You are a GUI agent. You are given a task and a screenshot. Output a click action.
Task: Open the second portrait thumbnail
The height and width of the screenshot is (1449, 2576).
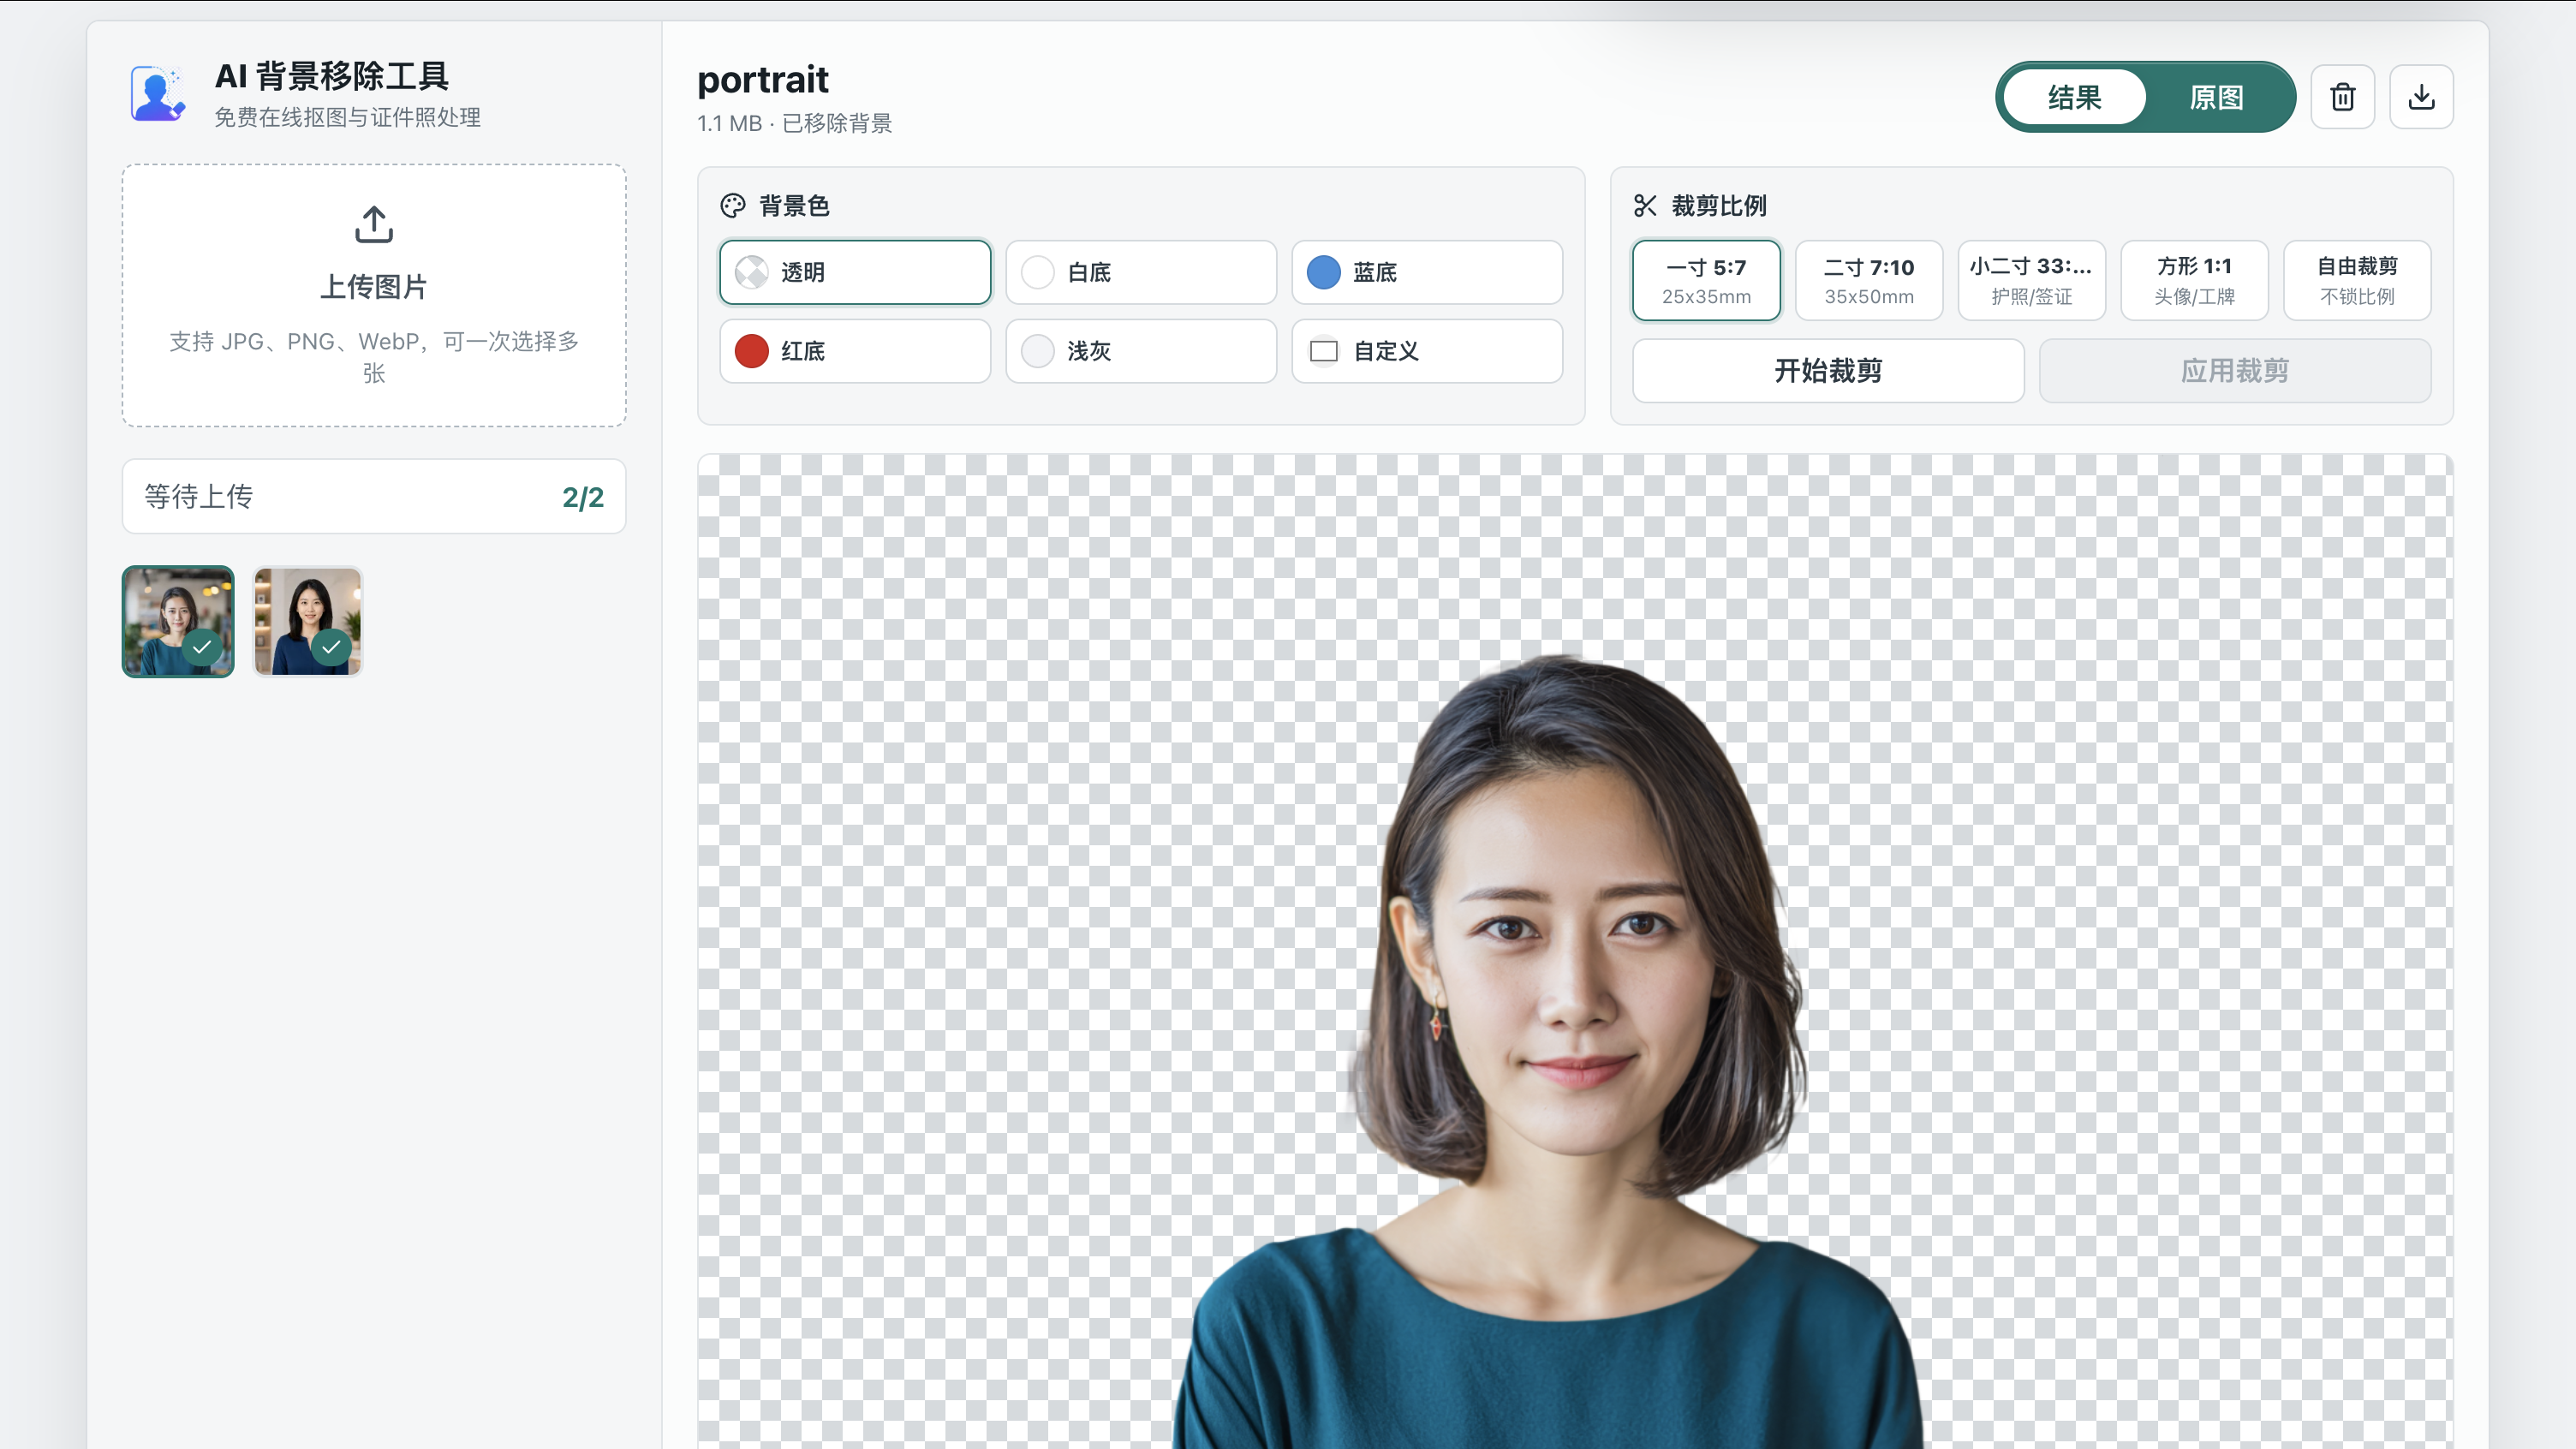pos(307,621)
